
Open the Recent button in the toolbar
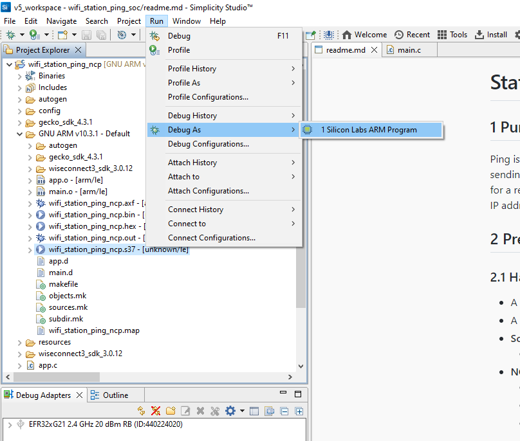413,35
